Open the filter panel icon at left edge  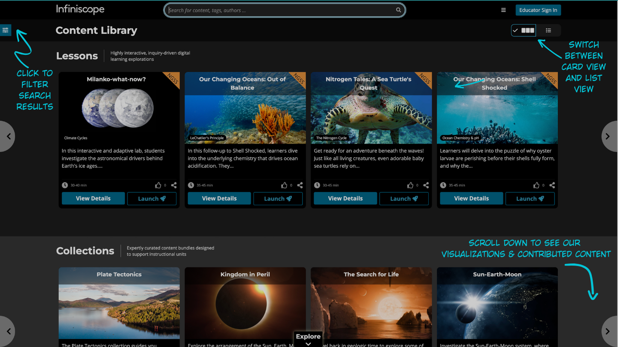pos(5,30)
